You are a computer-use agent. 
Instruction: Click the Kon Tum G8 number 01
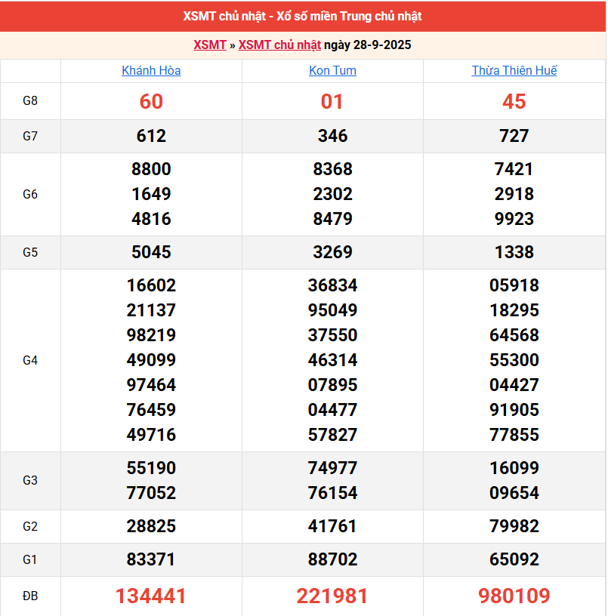(332, 102)
